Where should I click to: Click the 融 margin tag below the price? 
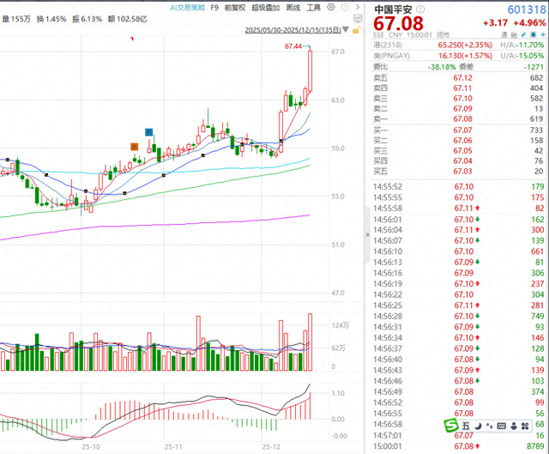coord(514,35)
